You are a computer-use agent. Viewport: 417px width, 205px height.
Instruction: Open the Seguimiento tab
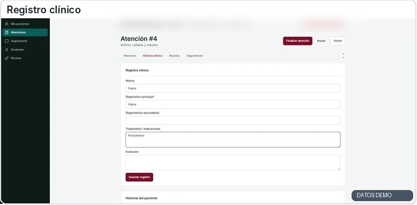(195, 56)
